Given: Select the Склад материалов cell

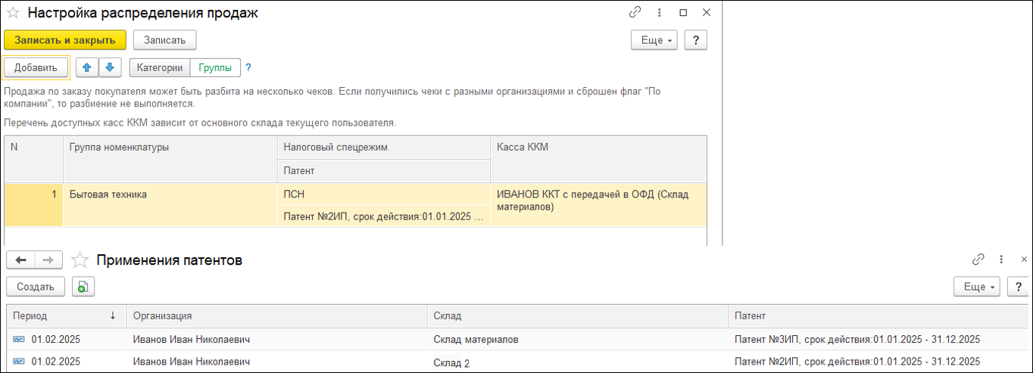Looking at the screenshot, I should tap(578, 340).
